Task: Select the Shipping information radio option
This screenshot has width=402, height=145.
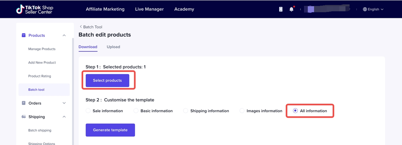Action: tap(186, 111)
